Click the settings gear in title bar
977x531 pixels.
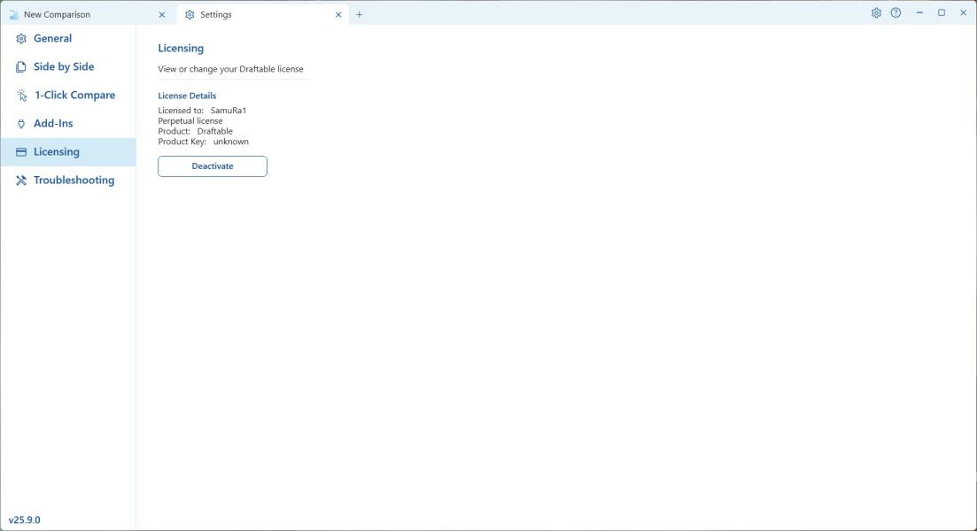876,13
